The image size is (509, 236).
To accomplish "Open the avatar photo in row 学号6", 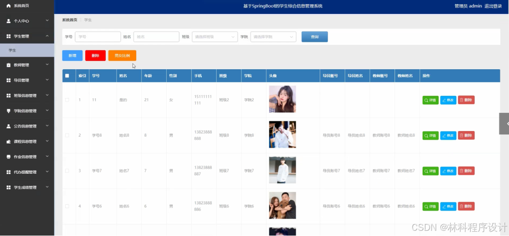I will [282, 206].
